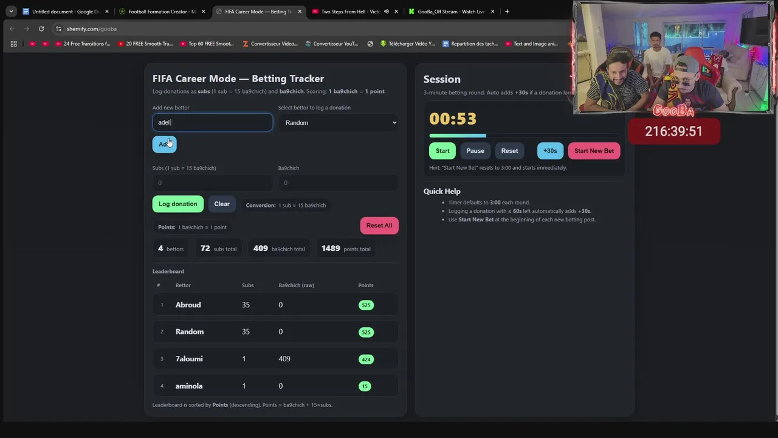The width and height of the screenshot is (778, 438).
Task: Switch to Football Formation Creator tab
Action: tap(162, 11)
